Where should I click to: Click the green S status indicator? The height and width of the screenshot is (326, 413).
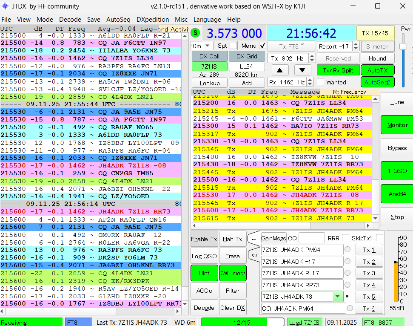tap(195, 33)
